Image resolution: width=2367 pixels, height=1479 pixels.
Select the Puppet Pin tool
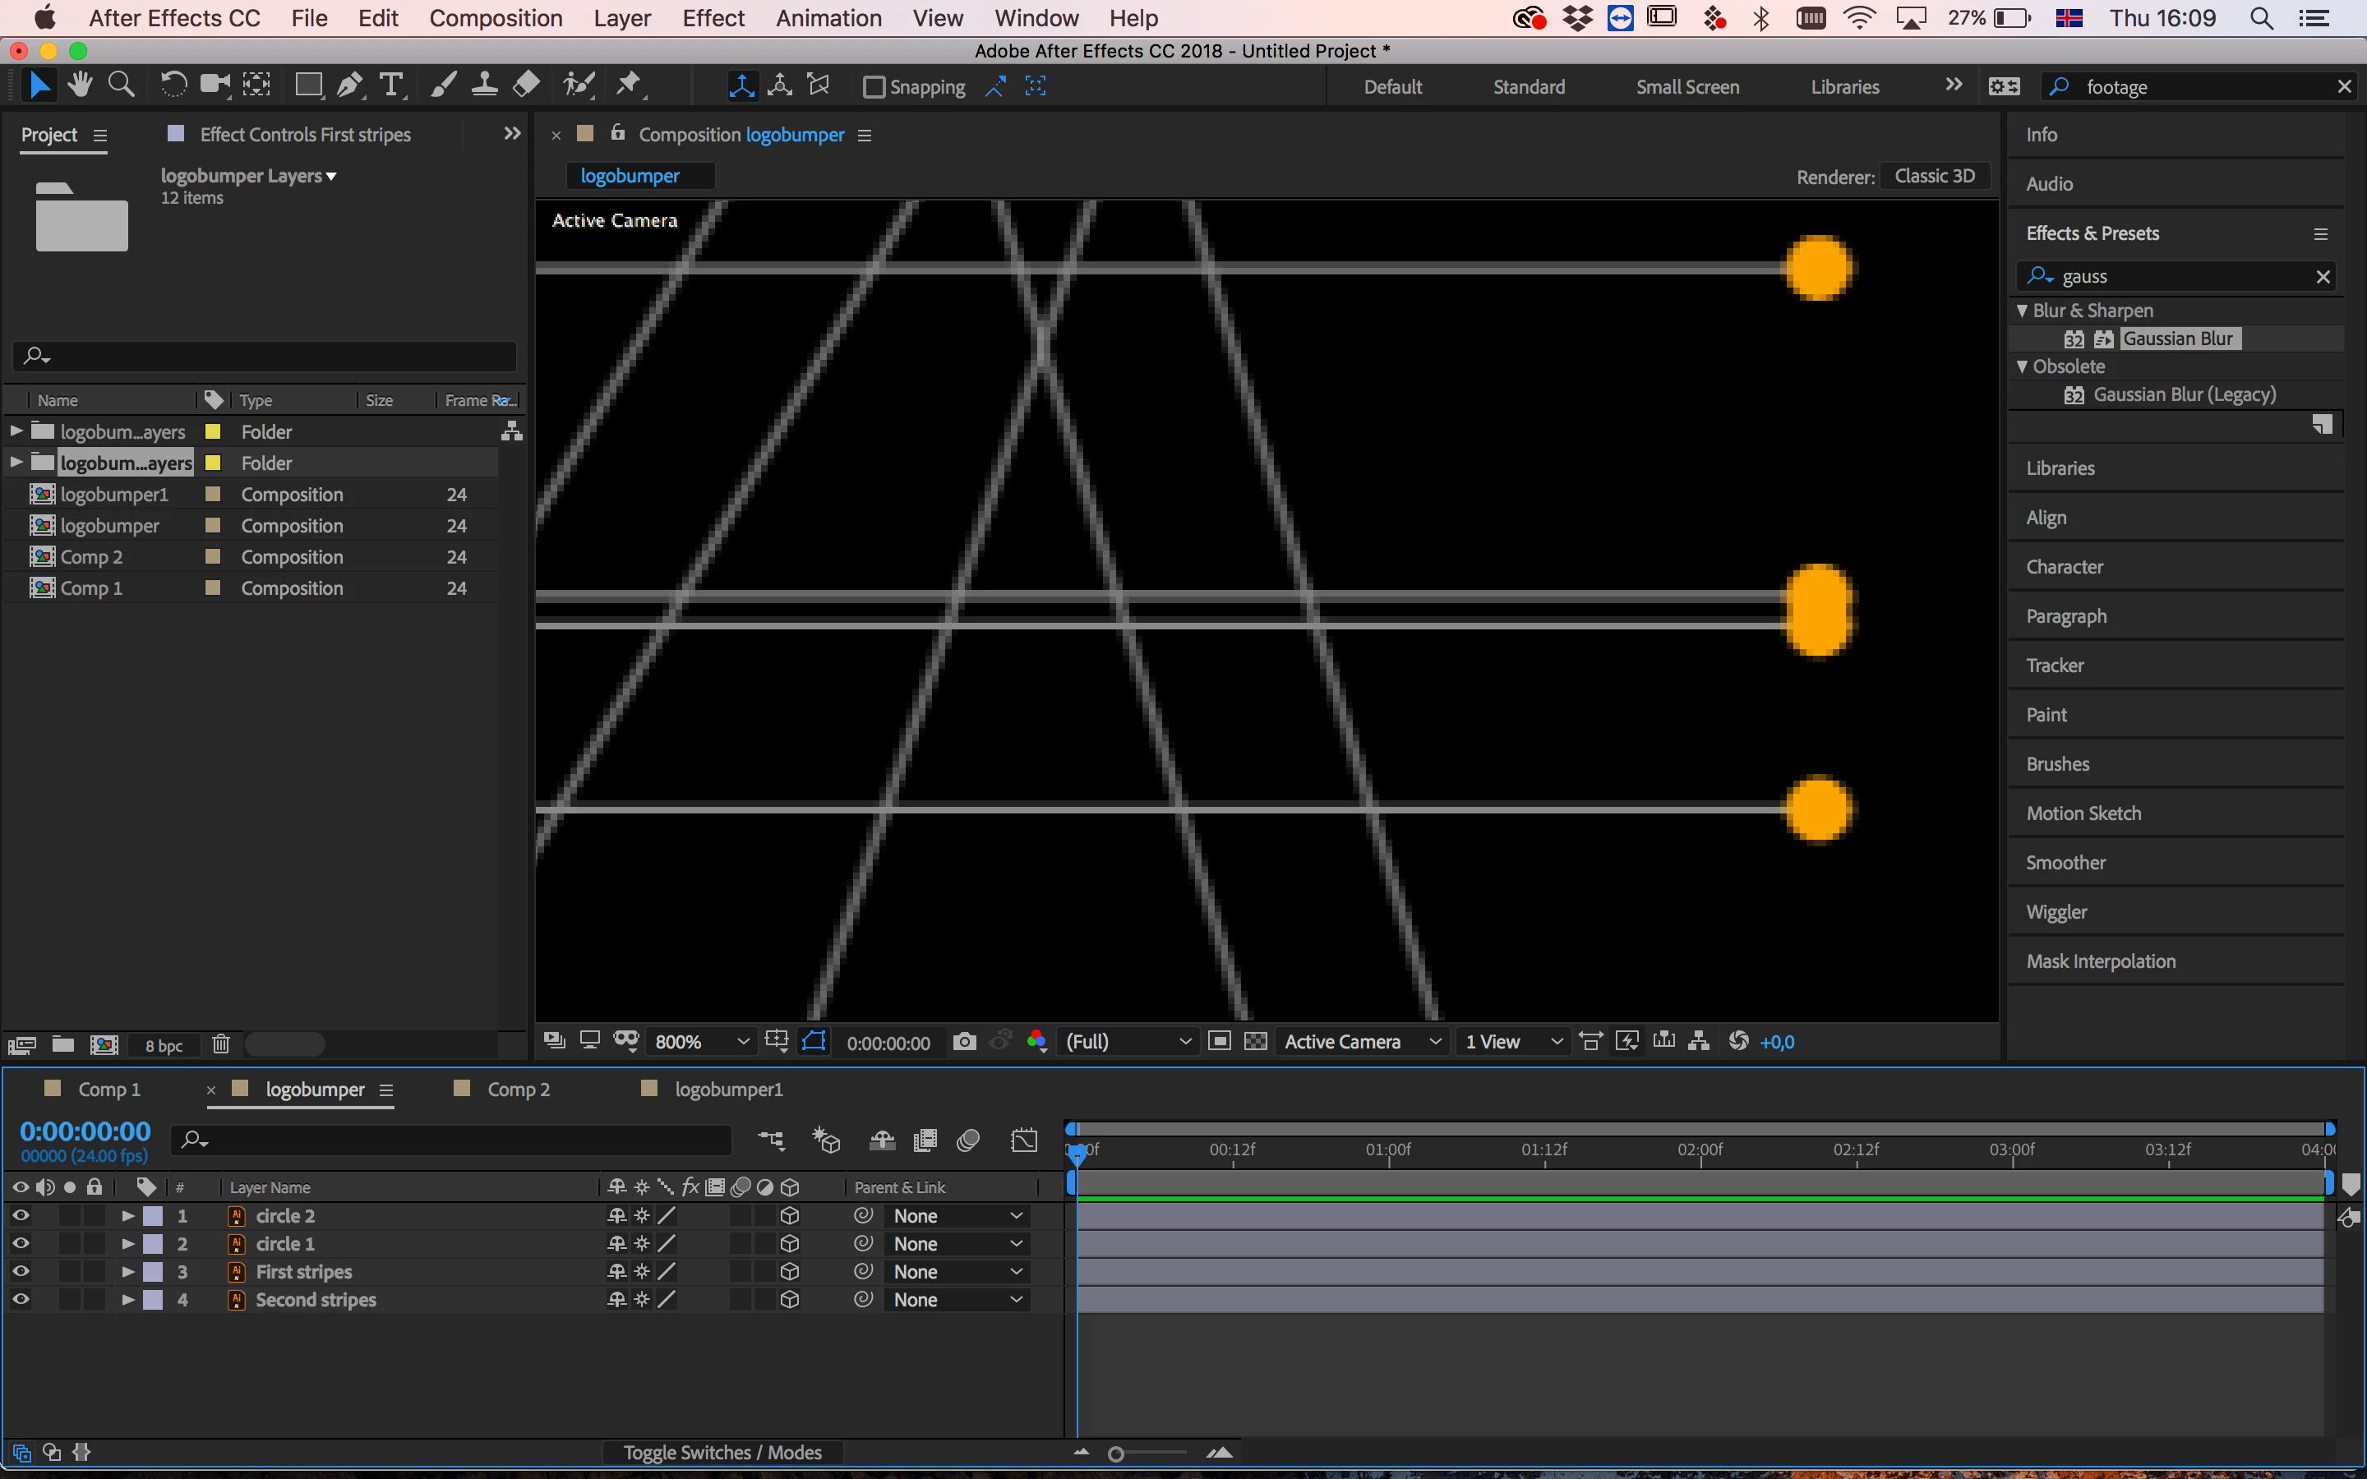(x=628, y=86)
